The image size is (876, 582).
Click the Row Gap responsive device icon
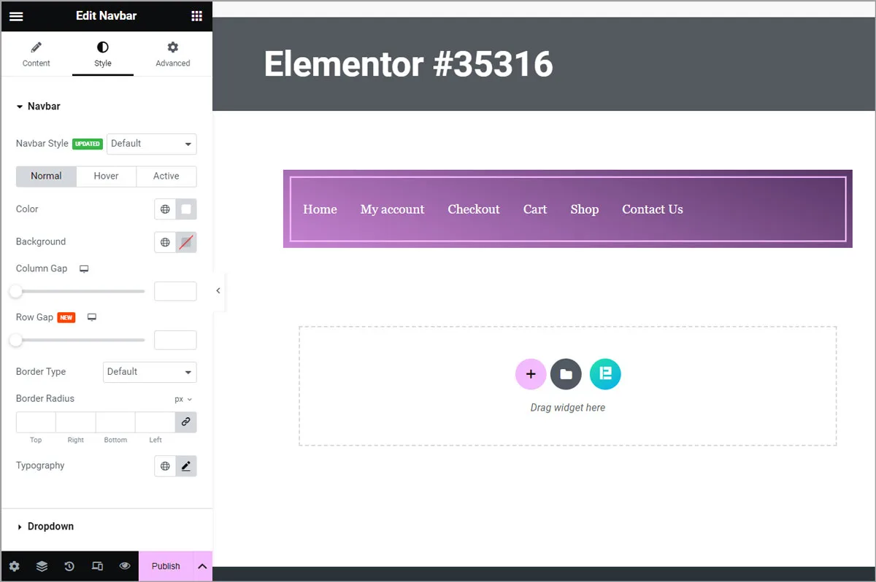click(x=92, y=318)
